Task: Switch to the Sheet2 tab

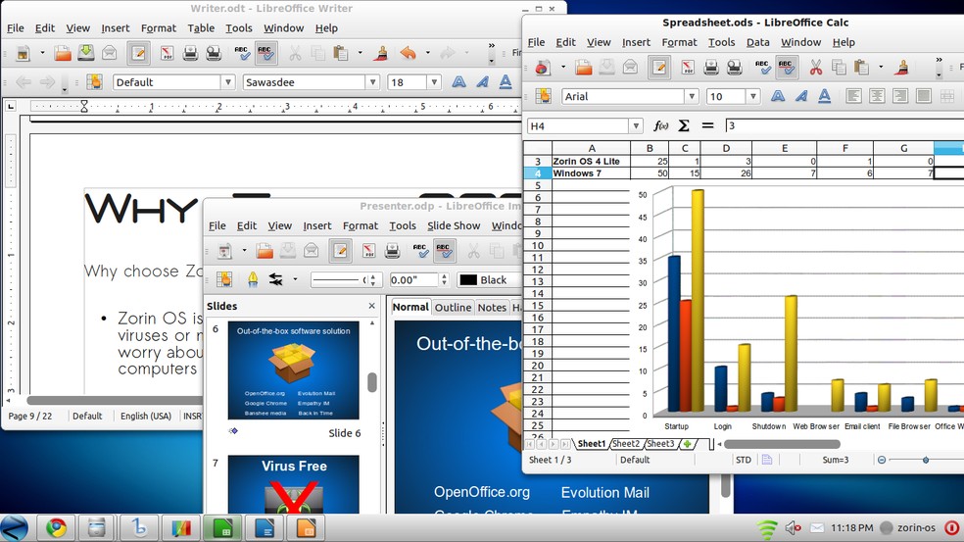Action: 626,444
